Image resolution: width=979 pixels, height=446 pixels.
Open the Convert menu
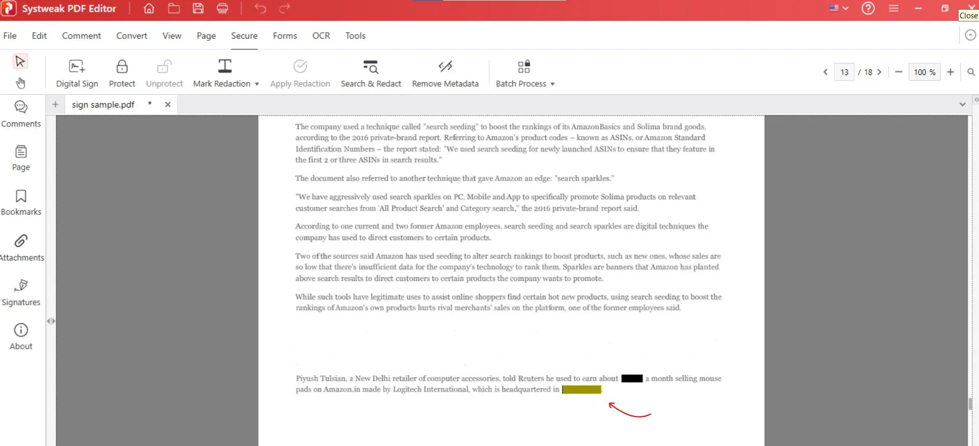tap(131, 36)
